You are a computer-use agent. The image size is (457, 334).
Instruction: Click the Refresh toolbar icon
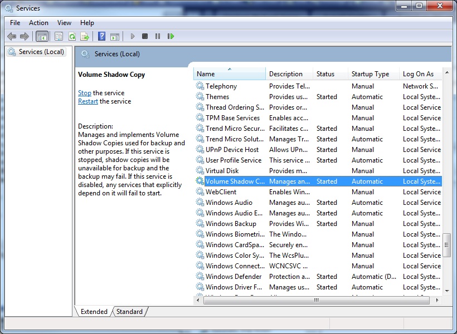(x=72, y=36)
